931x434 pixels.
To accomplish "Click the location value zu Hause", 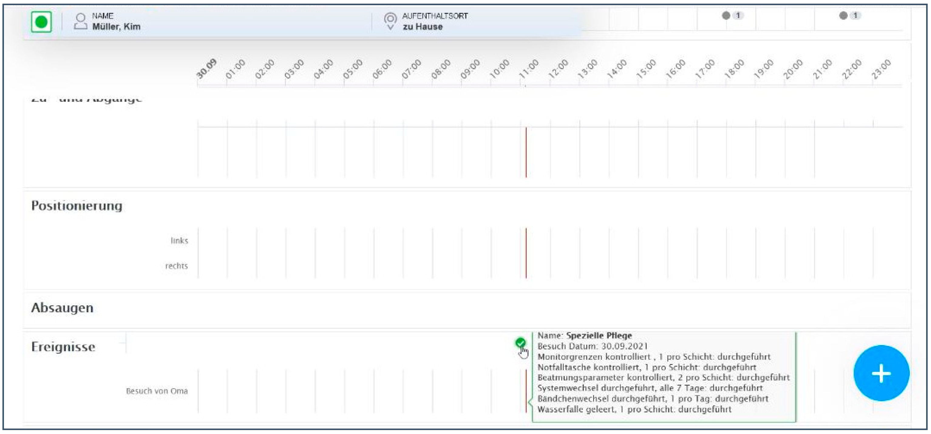I will tap(423, 26).
